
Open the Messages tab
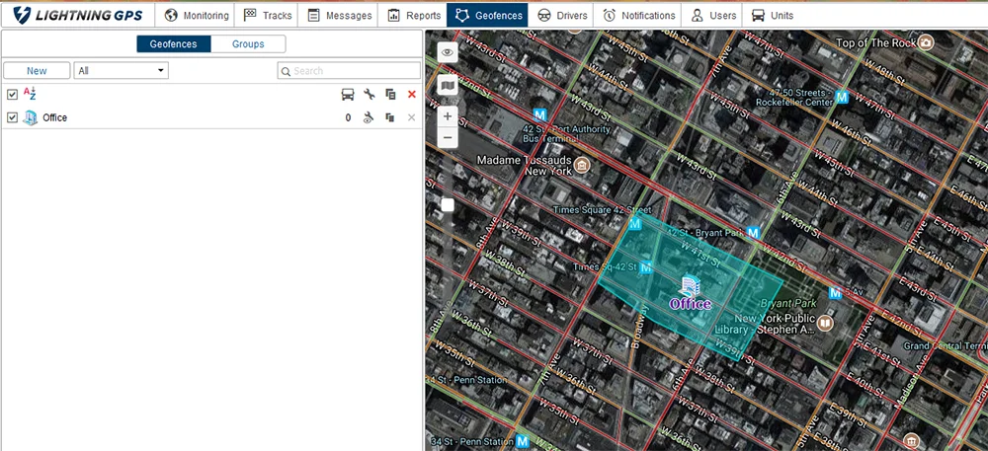tap(339, 15)
